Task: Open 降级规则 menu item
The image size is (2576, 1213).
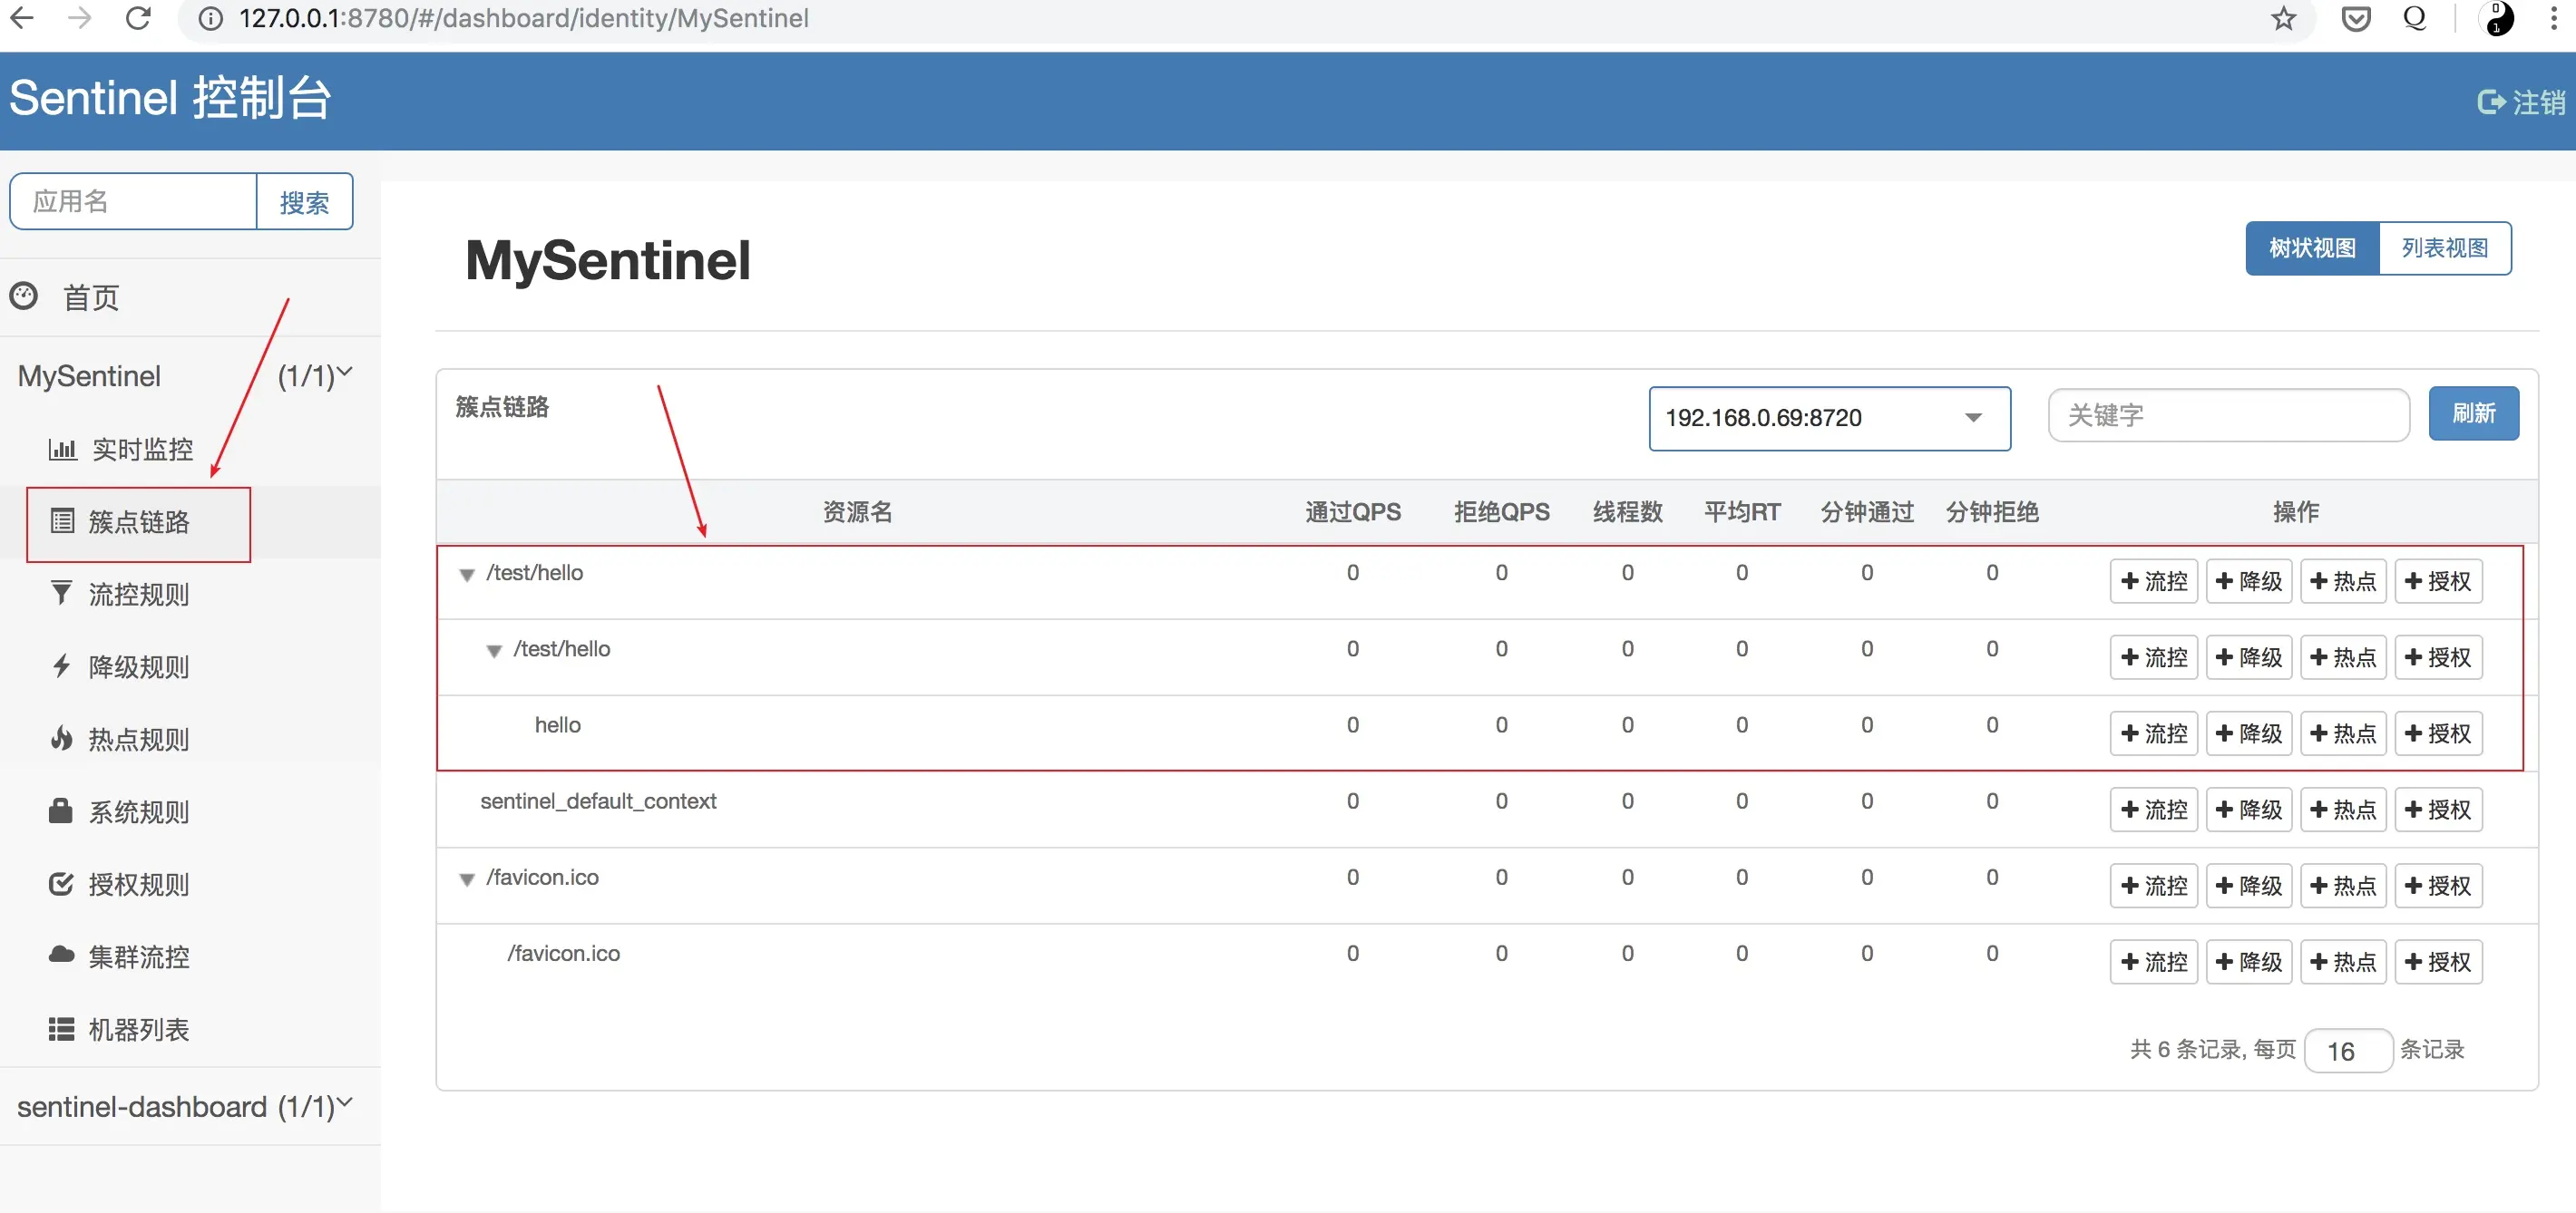Action: coord(138,666)
